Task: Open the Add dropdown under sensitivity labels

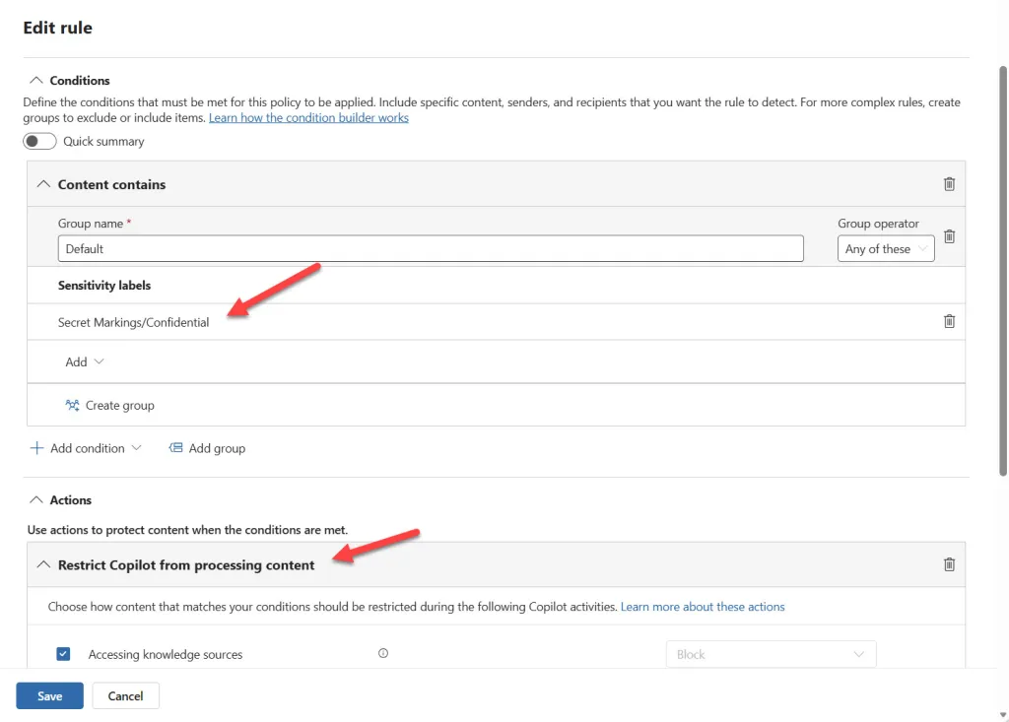Action: click(85, 361)
